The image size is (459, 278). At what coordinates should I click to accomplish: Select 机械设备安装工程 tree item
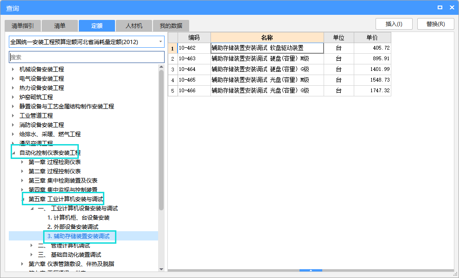pyautogui.click(x=42, y=69)
